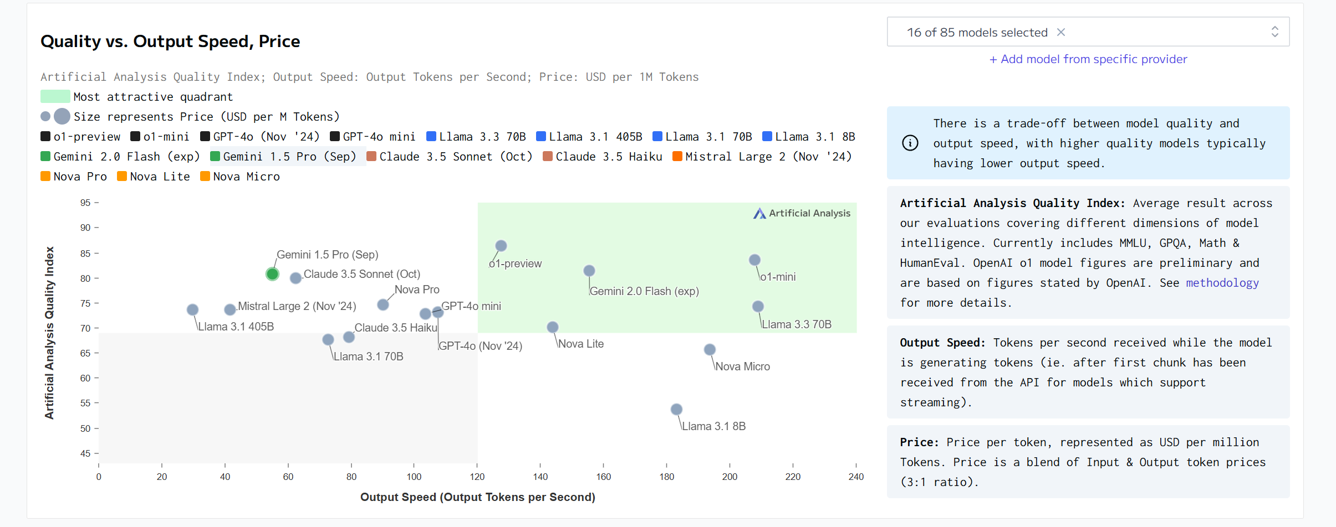1336x527 pixels.
Task: Toggle Nova Pro legend item
Action: pyautogui.click(x=74, y=177)
